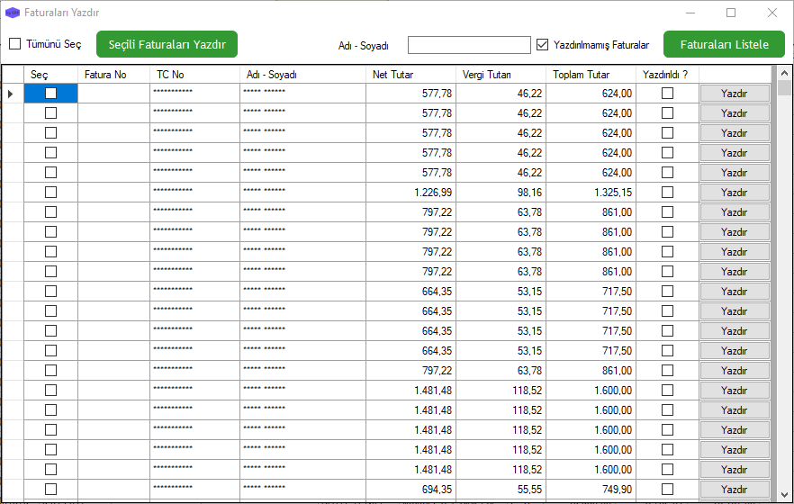Image resolution: width=794 pixels, height=504 pixels.
Task: Select the 98,16 tax amount cell
Action: pyautogui.click(x=501, y=193)
